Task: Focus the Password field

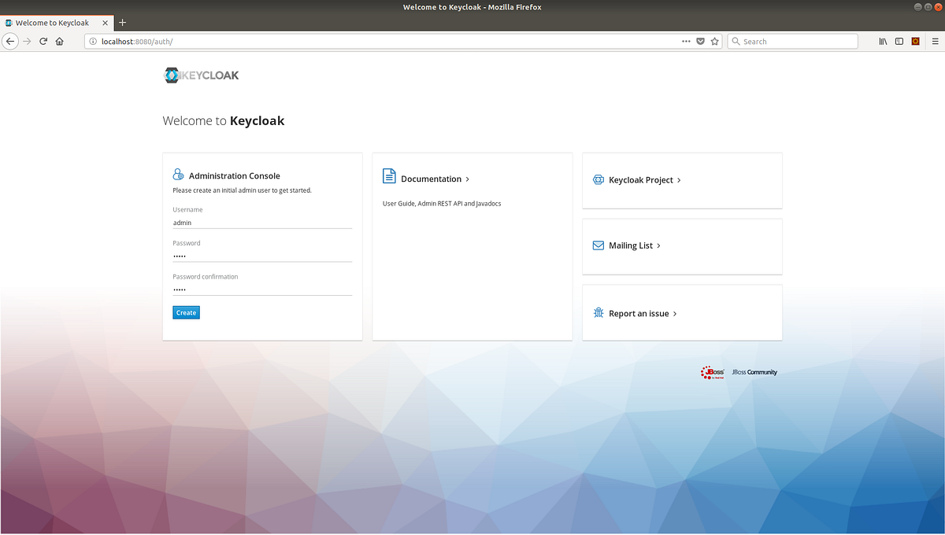Action: pos(262,256)
